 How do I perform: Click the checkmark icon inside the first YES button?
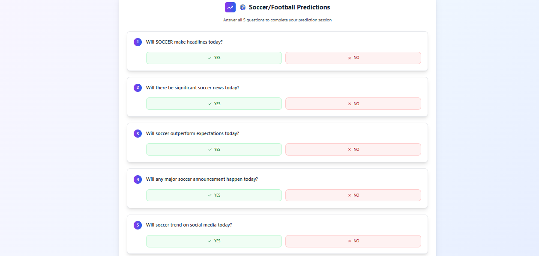[210, 57]
